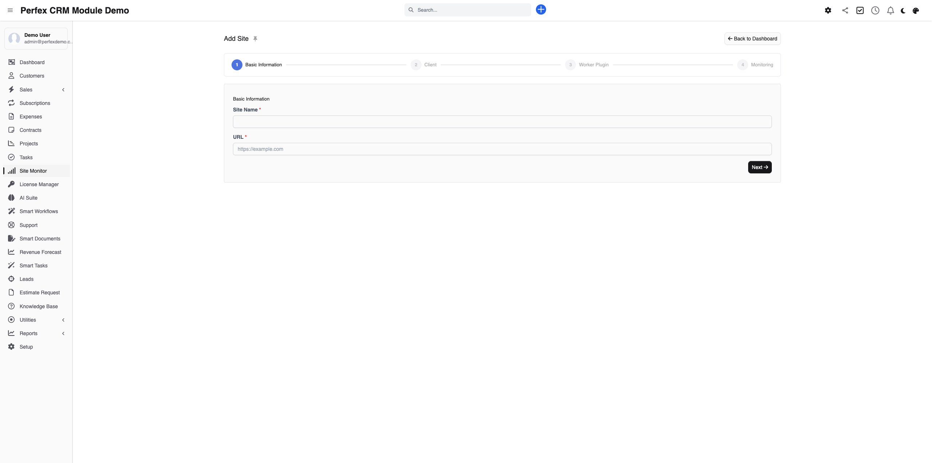Image resolution: width=932 pixels, height=463 pixels.
Task: Toggle dark mode moon icon
Action: pos(903,11)
